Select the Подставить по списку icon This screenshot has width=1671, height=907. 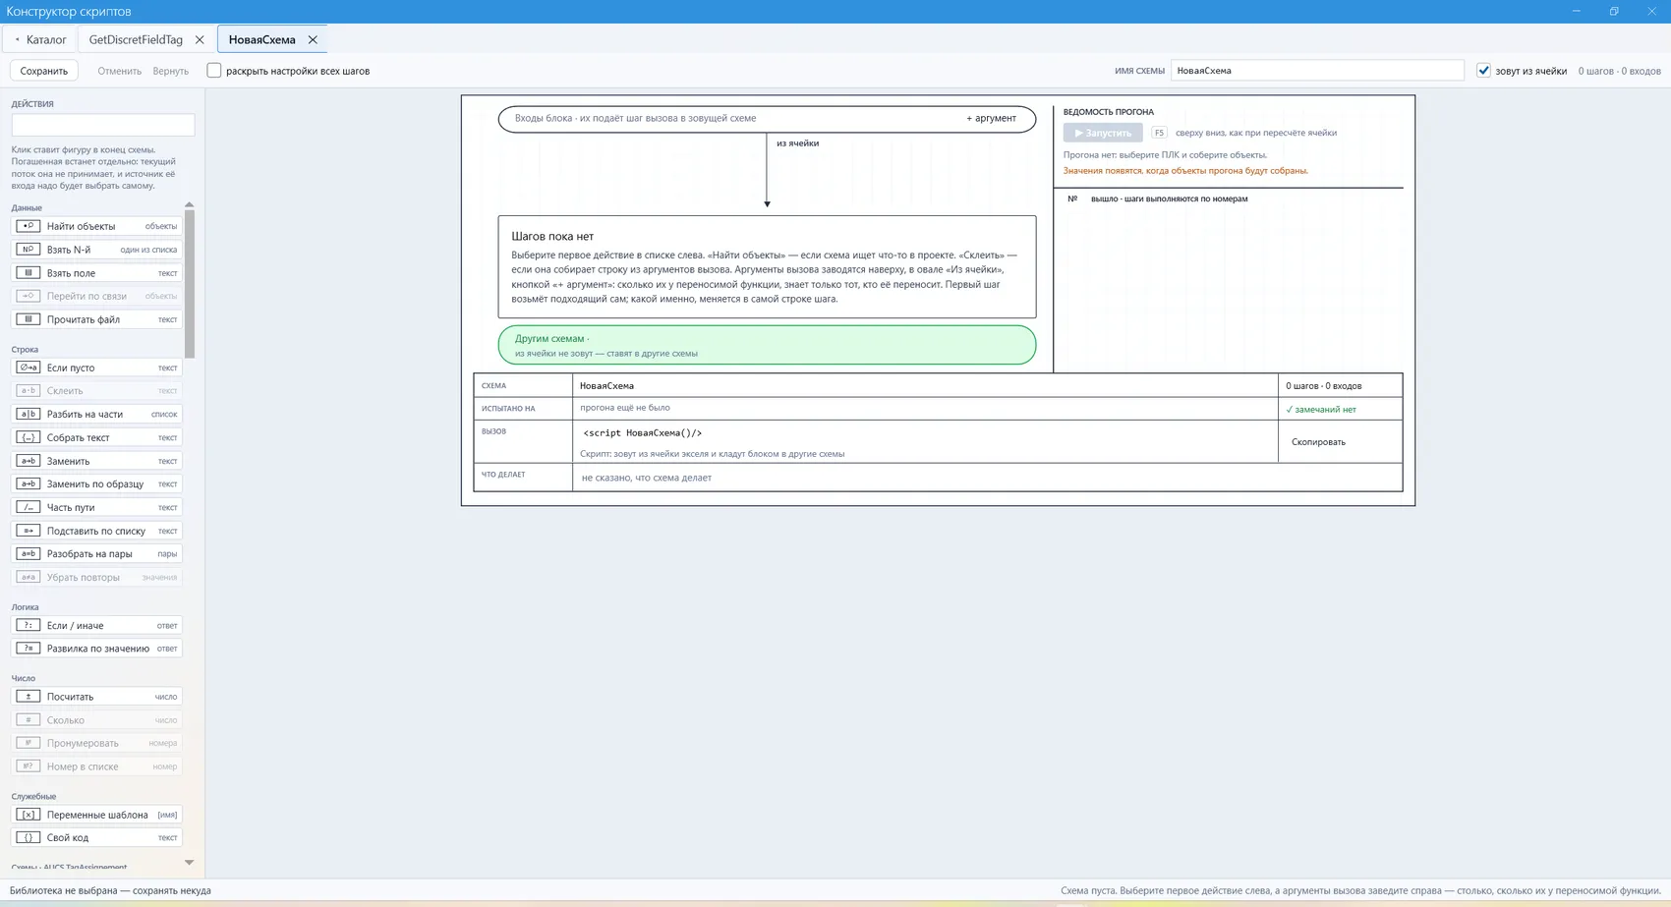pos(28,531)
